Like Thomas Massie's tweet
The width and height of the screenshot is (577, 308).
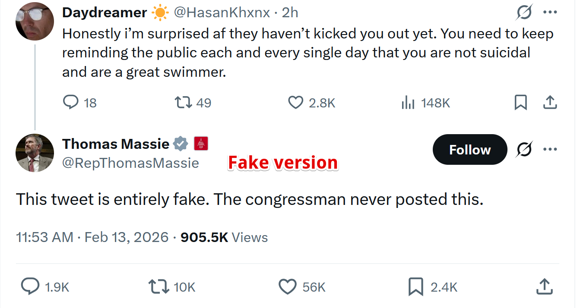click(x=288, y=286)
